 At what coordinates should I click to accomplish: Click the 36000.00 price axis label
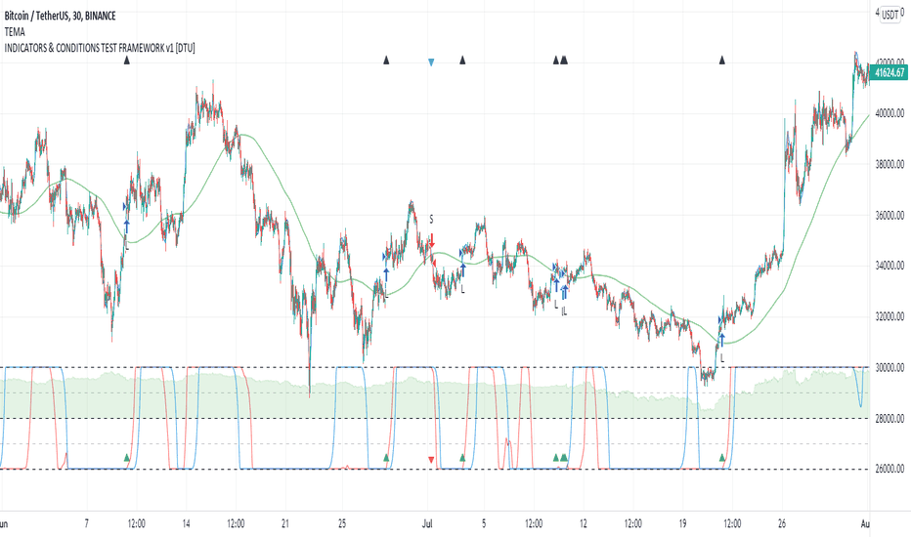(x=889, y=216)
